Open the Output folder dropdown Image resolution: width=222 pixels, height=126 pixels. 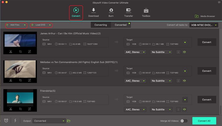coord(49,121)
